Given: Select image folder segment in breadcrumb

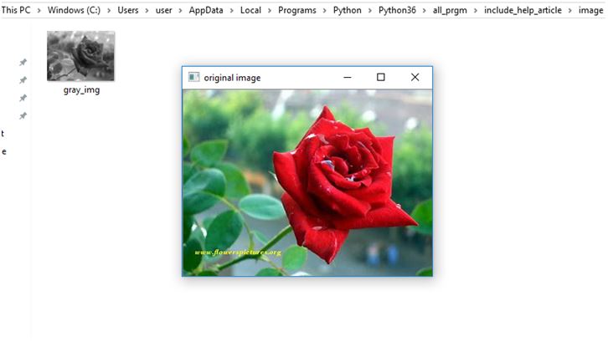Looking at the screenshot, I should tap(590, 11).
